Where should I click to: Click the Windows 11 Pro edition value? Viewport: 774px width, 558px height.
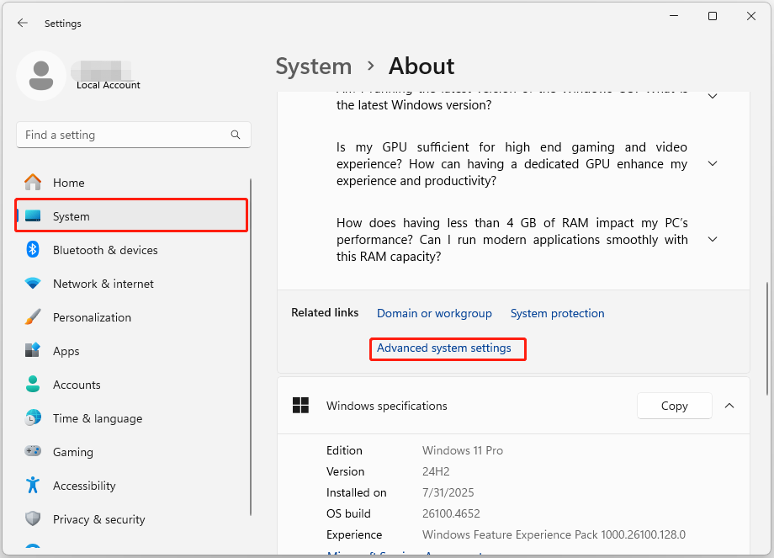(463, 450)
